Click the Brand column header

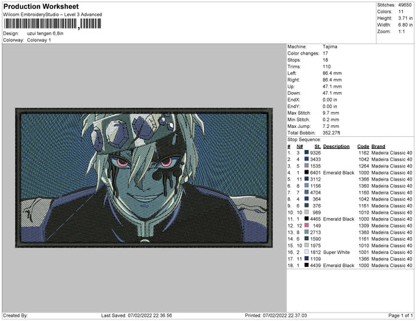pos(378,147)
